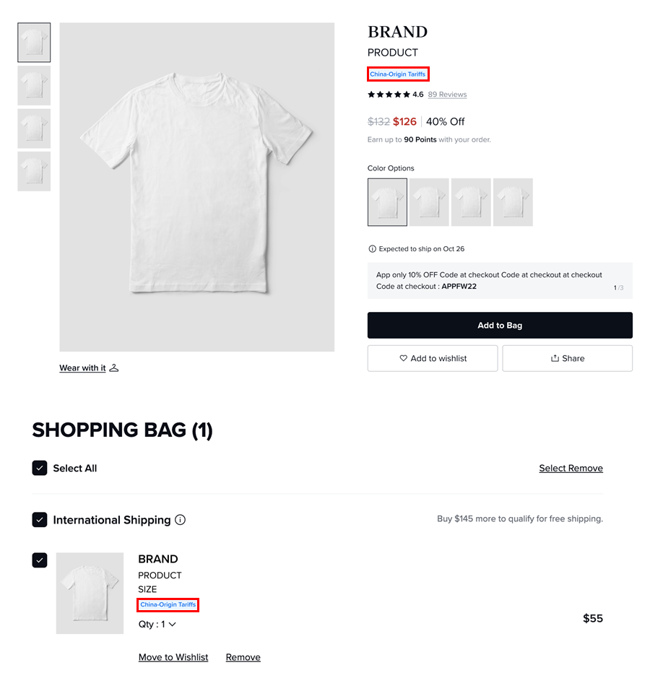
Task: Click the Select Remove link
Action: tap(571, 468)
